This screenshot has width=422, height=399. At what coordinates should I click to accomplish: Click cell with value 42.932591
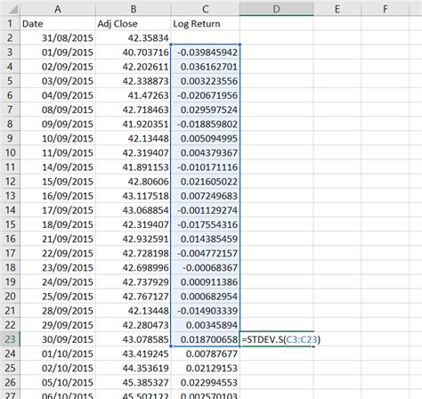[x=134, y=239]
